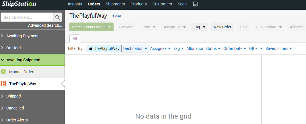Image resolution: width=306 pixels, height=124 pixels.
Task: Open the Customers page
Action: pyautogui.click(x=162, y=4)
